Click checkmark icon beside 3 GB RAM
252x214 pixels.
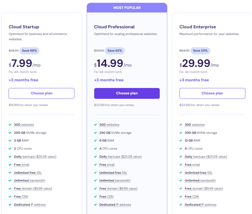point(10,140)
